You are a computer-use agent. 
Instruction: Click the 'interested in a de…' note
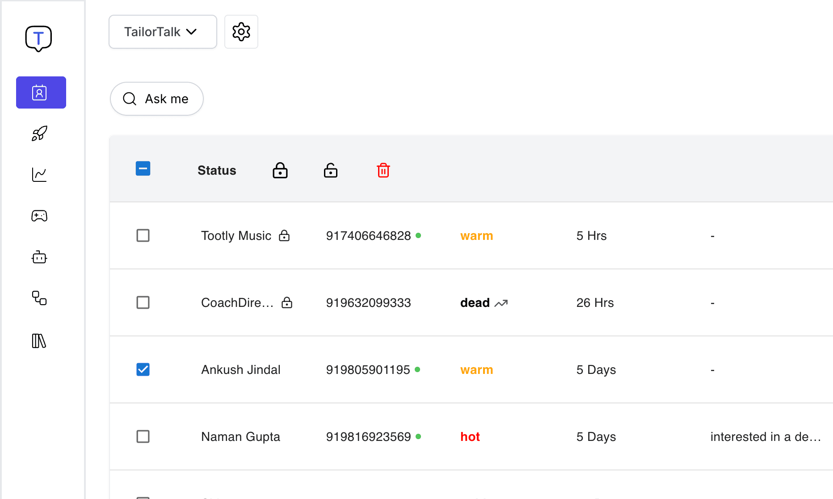click(766, 436)
